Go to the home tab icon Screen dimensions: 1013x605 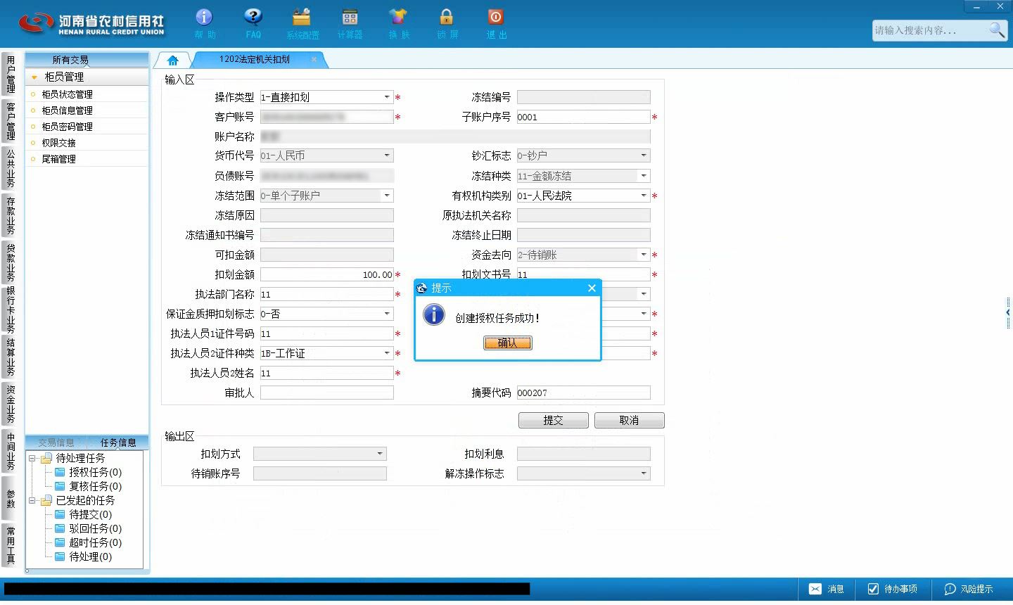[x=173, y=60]
